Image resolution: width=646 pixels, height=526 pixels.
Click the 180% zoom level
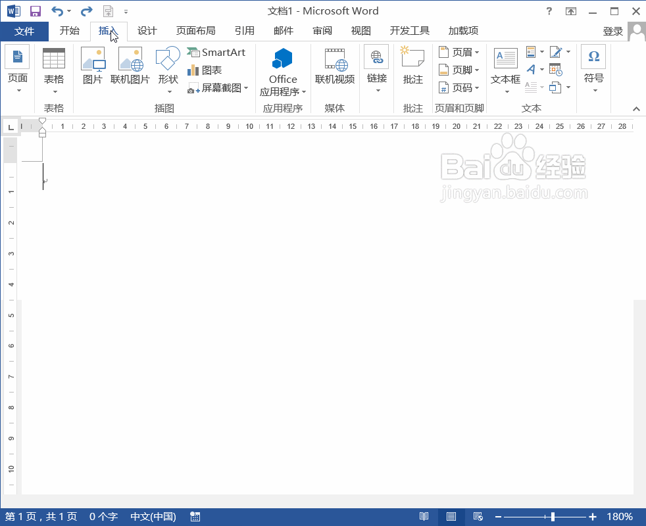pyautogui.click(x=619, y=517)
